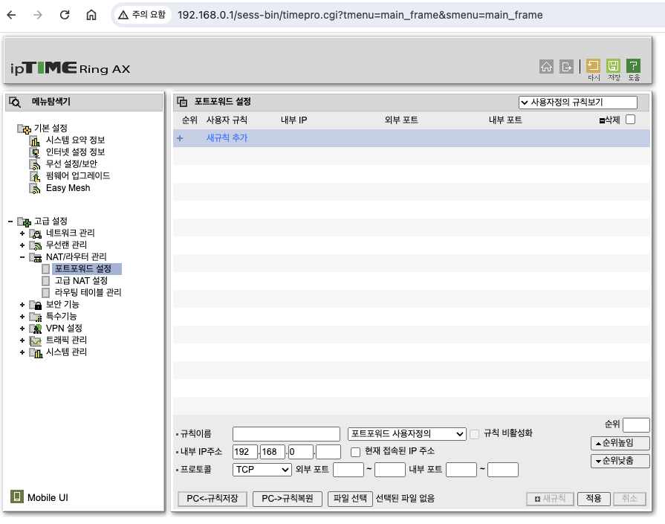Open the 포트포워드 사용자정의 dropdown
665x524 pixels.
406,433
